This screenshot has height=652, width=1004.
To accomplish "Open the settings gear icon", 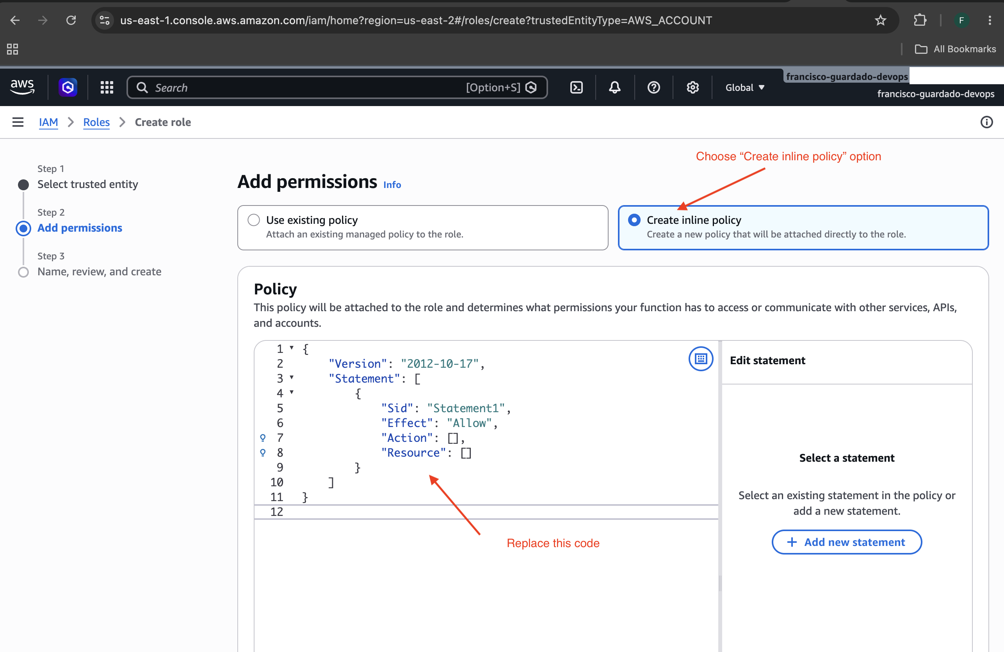I will tap(692, 87).
